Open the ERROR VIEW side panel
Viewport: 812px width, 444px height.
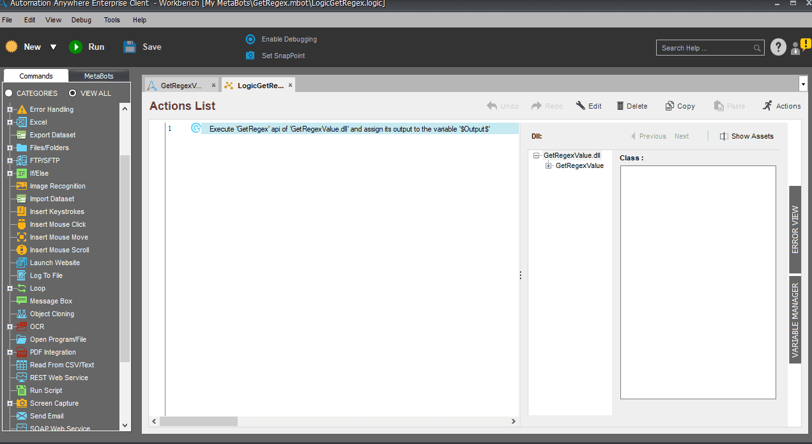click(795, 229)
